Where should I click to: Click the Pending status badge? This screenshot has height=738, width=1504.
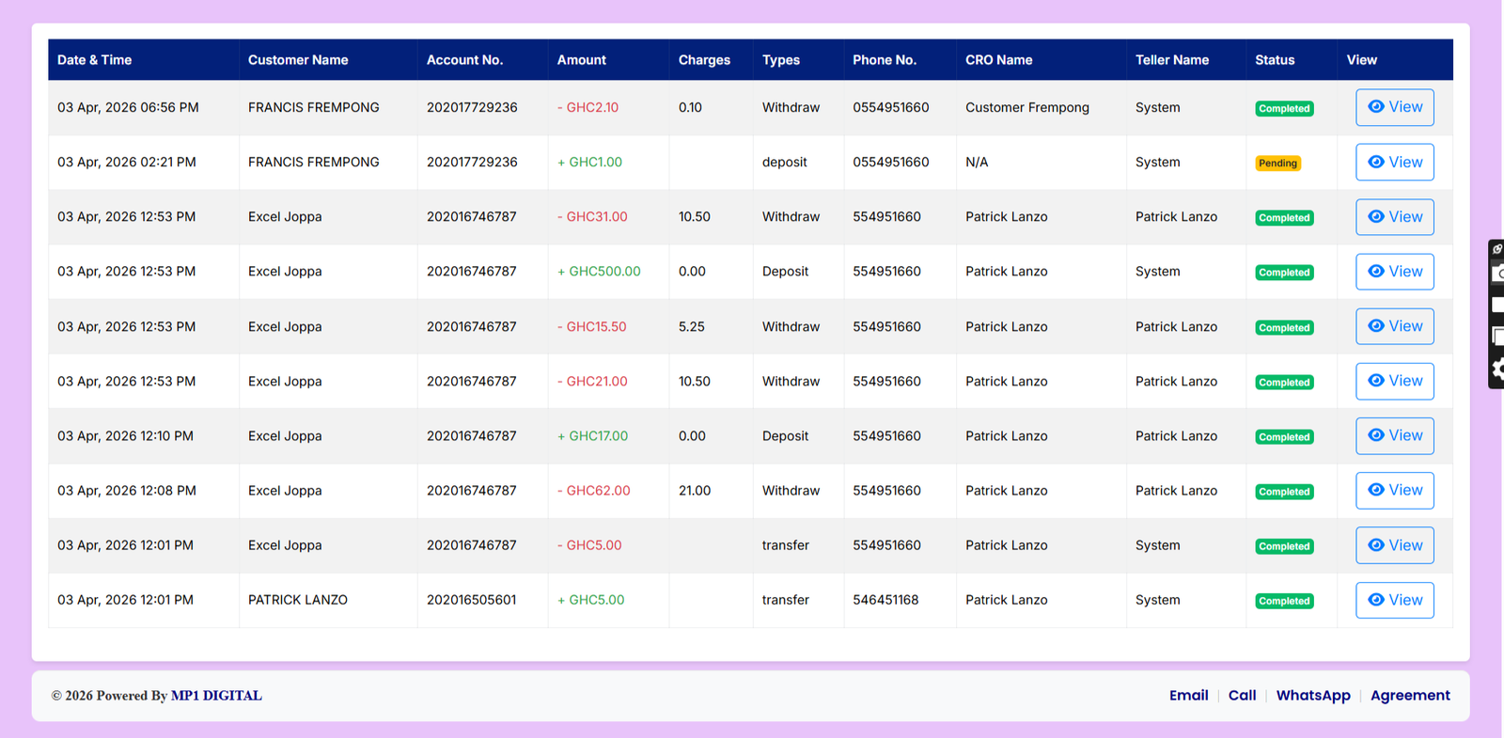coord(1277,164)
